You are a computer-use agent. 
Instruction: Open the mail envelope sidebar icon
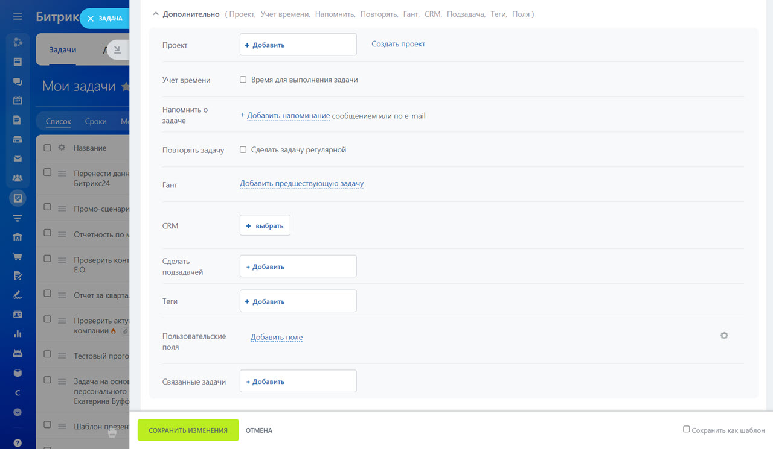point(18,159)
